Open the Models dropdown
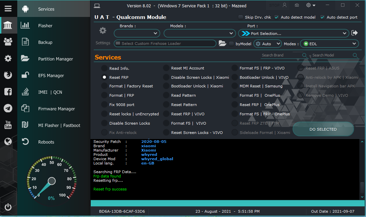The height and width of the screenshot is (217, 366). click(x=199, y=33)
